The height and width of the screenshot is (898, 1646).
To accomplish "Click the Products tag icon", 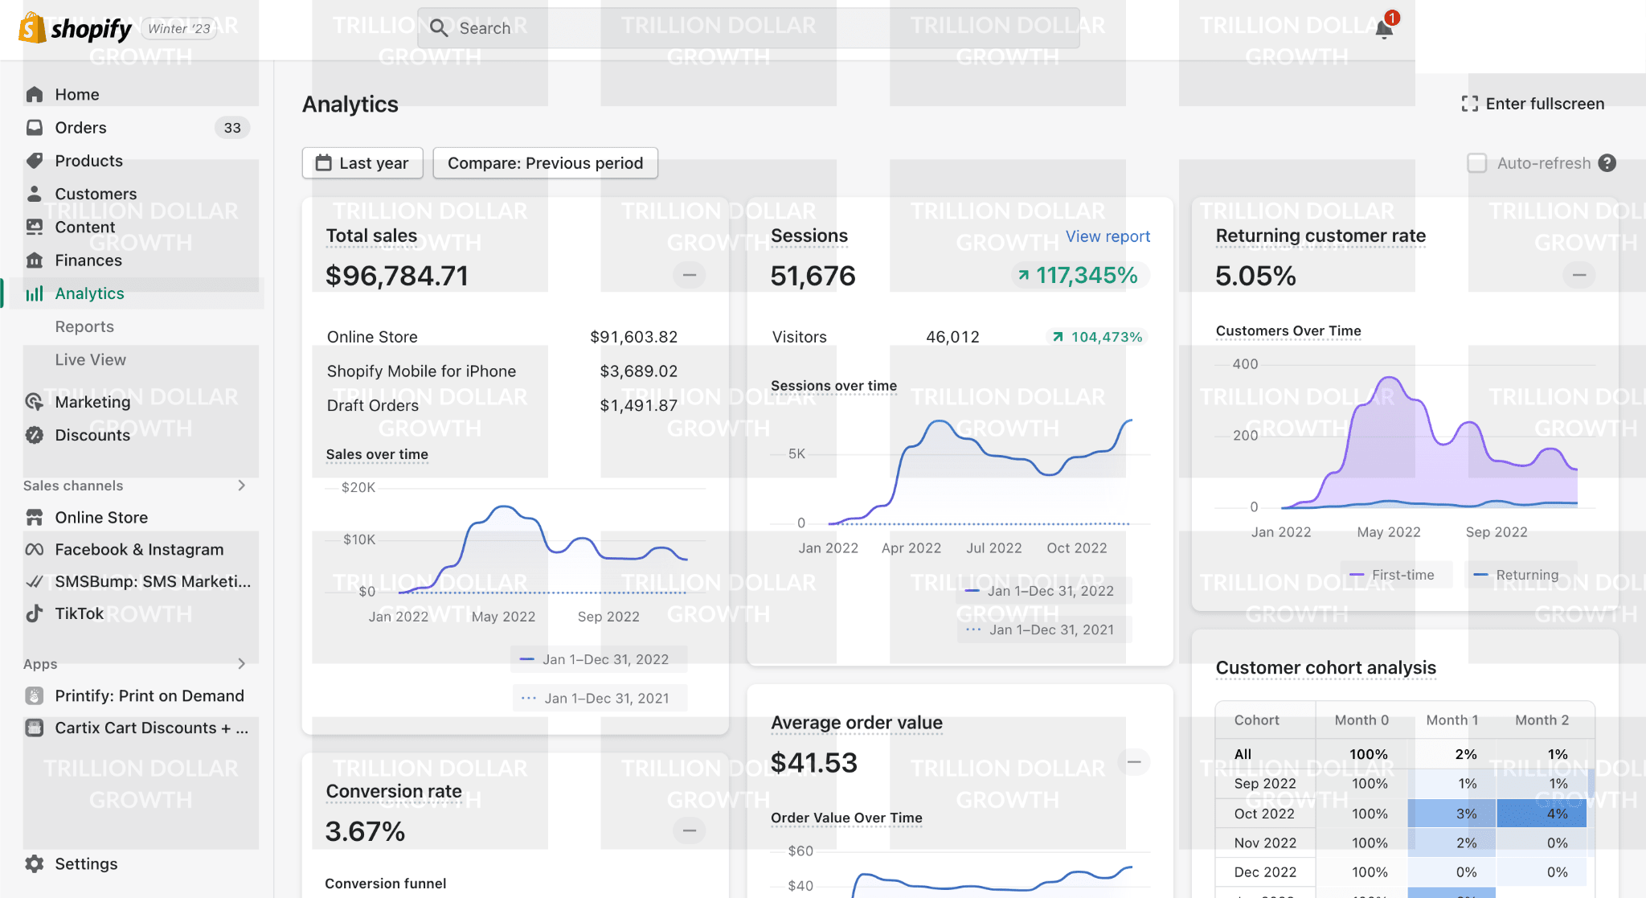I will (x=35, y=161).
